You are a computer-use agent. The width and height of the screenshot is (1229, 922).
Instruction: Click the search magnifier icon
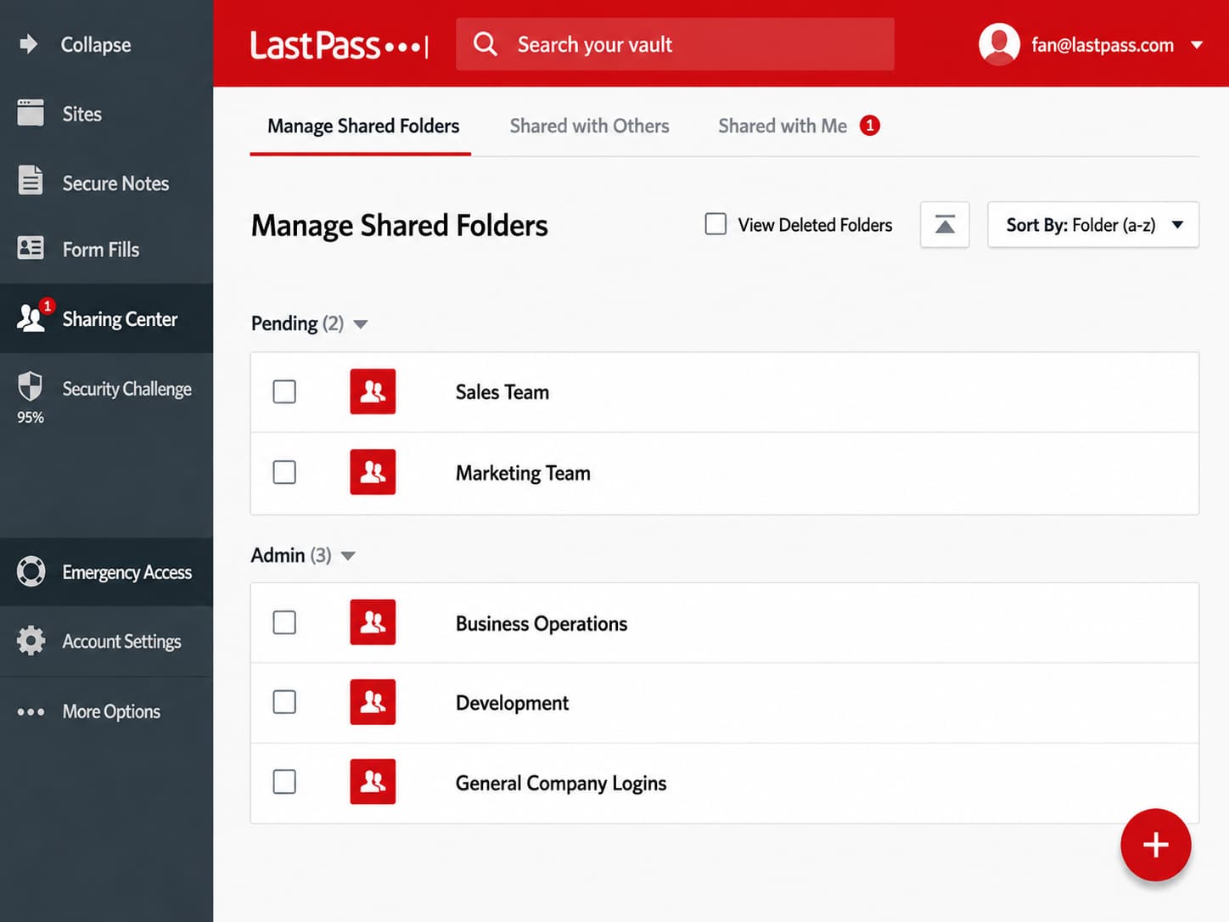pyautogui.click(x=485, y=43)
